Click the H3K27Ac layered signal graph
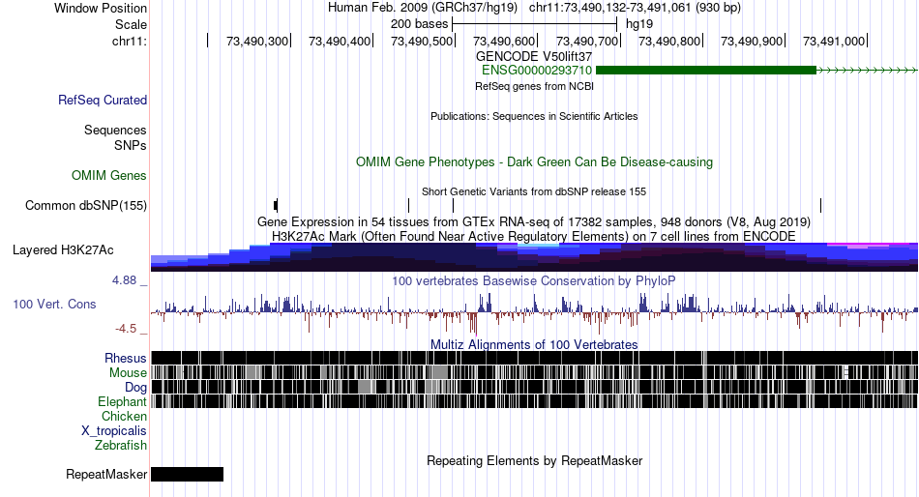 pos(535,256)
